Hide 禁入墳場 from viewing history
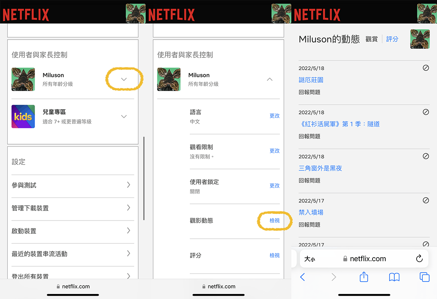437x299 pixels. click(x=426, y=200)
